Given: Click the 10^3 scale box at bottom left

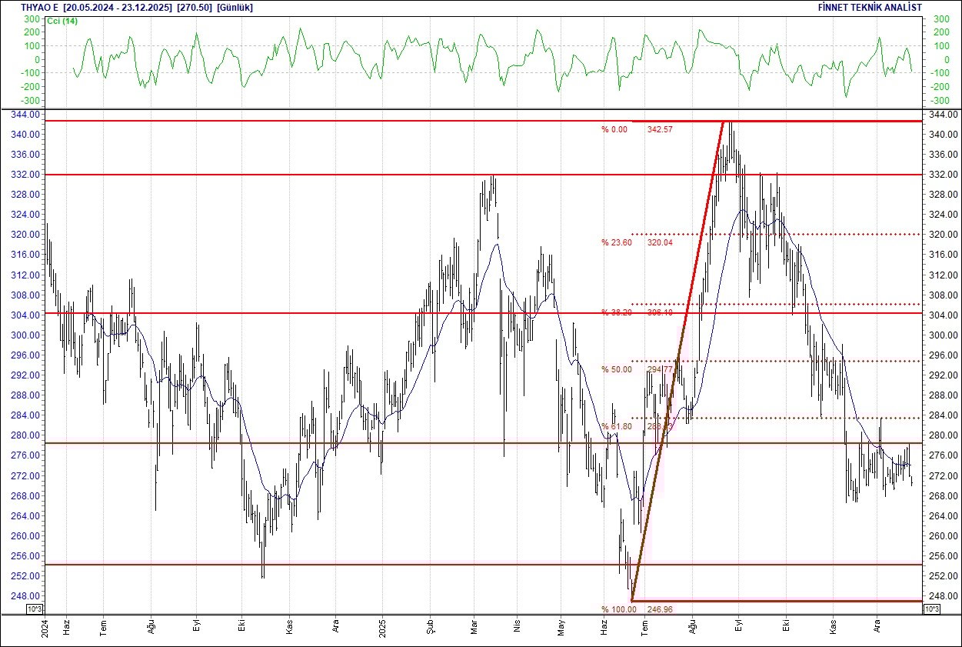Looking at the screenshot, I should [35, 609].
